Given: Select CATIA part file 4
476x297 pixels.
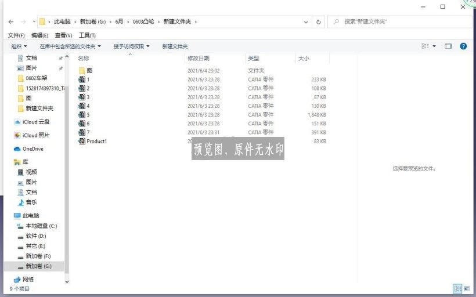Looking at the screenshot, I should pos(84,106).
